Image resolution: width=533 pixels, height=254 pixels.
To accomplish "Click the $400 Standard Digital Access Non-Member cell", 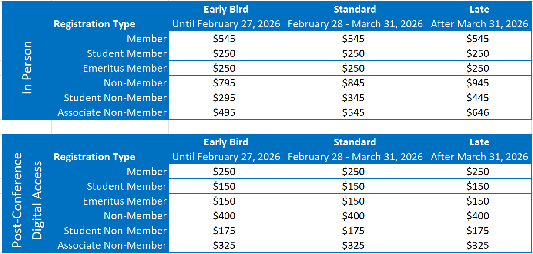I will (353, 216).
